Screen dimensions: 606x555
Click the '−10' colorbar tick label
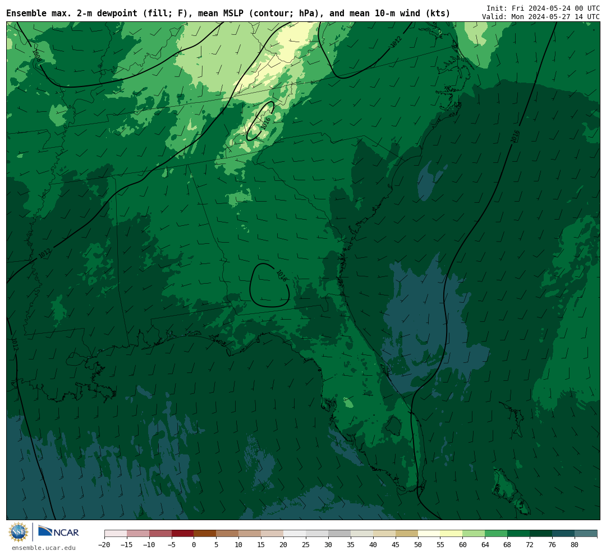pyautogui.click(x=149, y=545)
